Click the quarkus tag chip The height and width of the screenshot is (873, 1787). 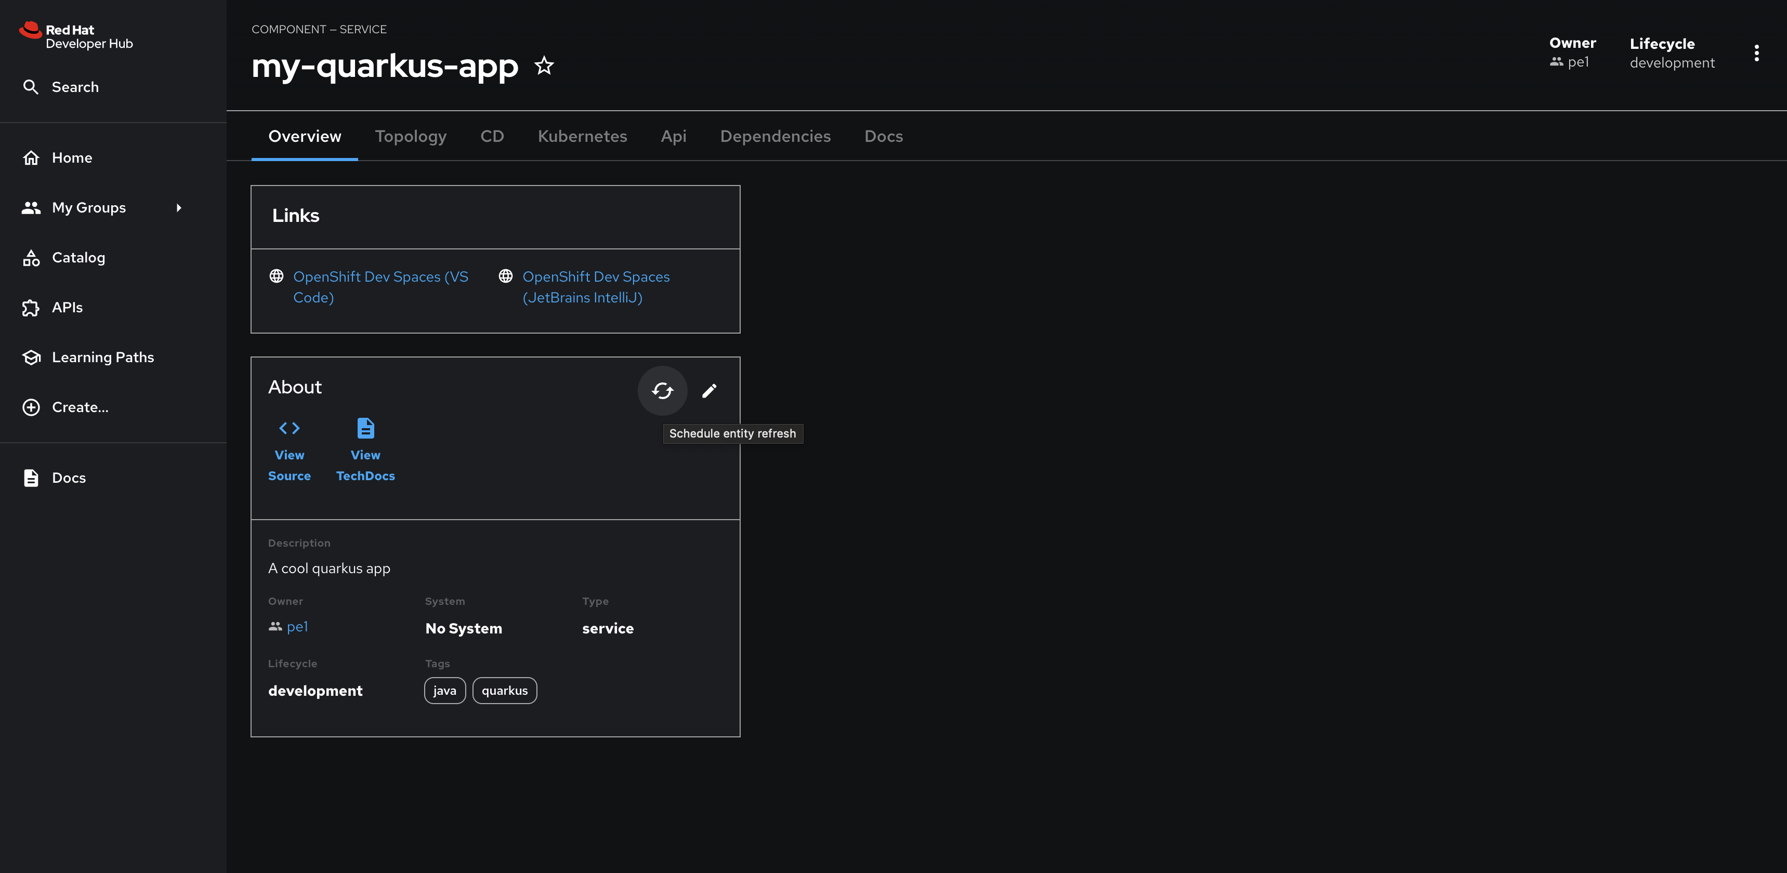[x=504, y=691]
